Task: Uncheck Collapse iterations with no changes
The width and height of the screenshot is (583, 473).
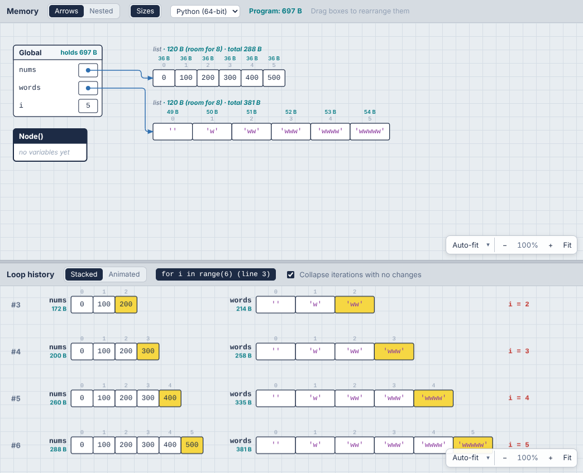Action: [x=291, y=275]
